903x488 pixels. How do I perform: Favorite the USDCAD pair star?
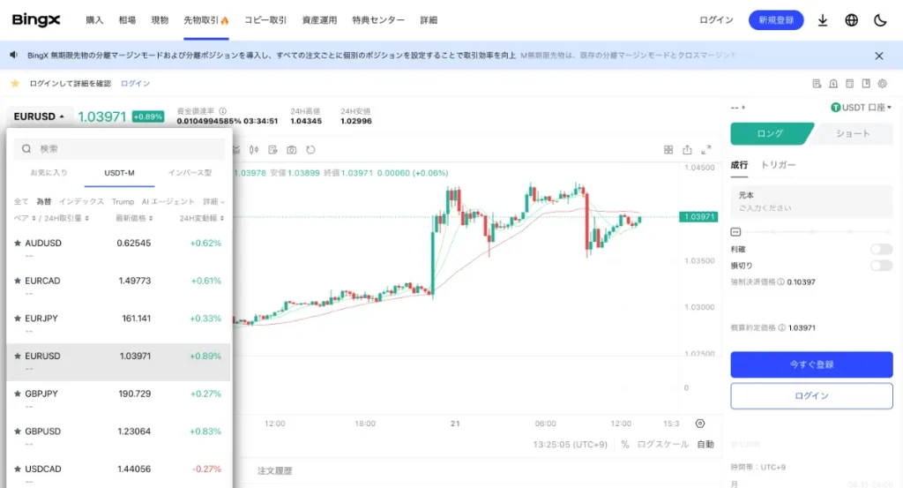pyautogui.click(x=18, y=469)
